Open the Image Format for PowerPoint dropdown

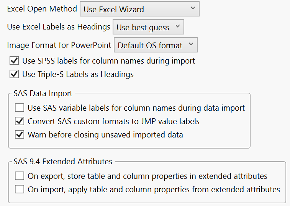tap(156, 46)
